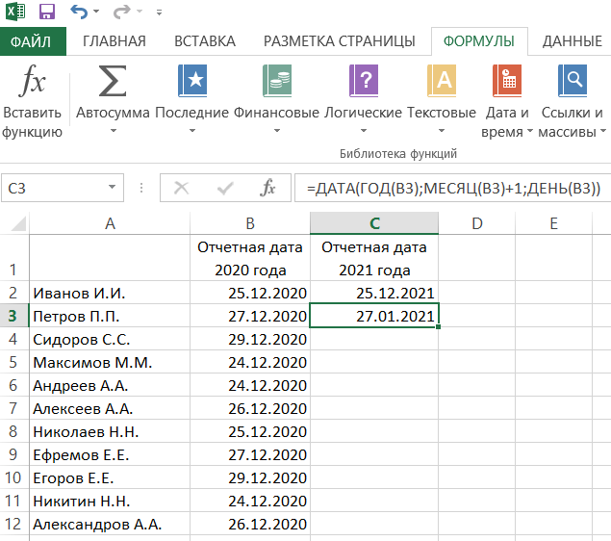Select the ФОРМУЛЫ tab

479,41
